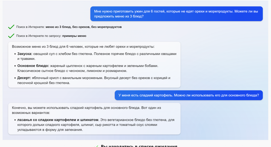Click bold text "лазанья со сладким картофелем и шпинатом"

point(58,120)
